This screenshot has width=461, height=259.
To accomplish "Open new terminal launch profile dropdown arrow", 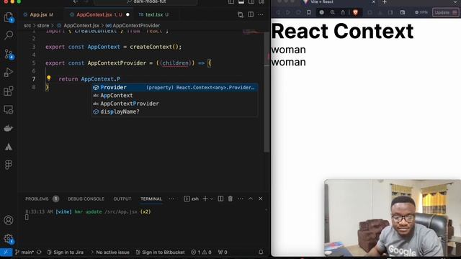I will tap(211, 199).
